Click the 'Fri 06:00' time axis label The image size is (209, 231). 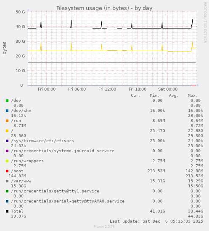click(77, 89)
